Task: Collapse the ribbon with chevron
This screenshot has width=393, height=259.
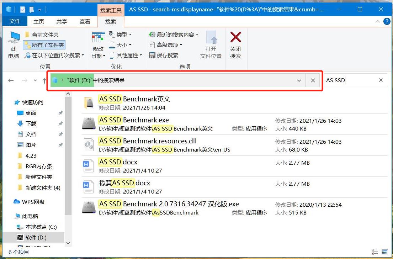Action: [377, 22]
